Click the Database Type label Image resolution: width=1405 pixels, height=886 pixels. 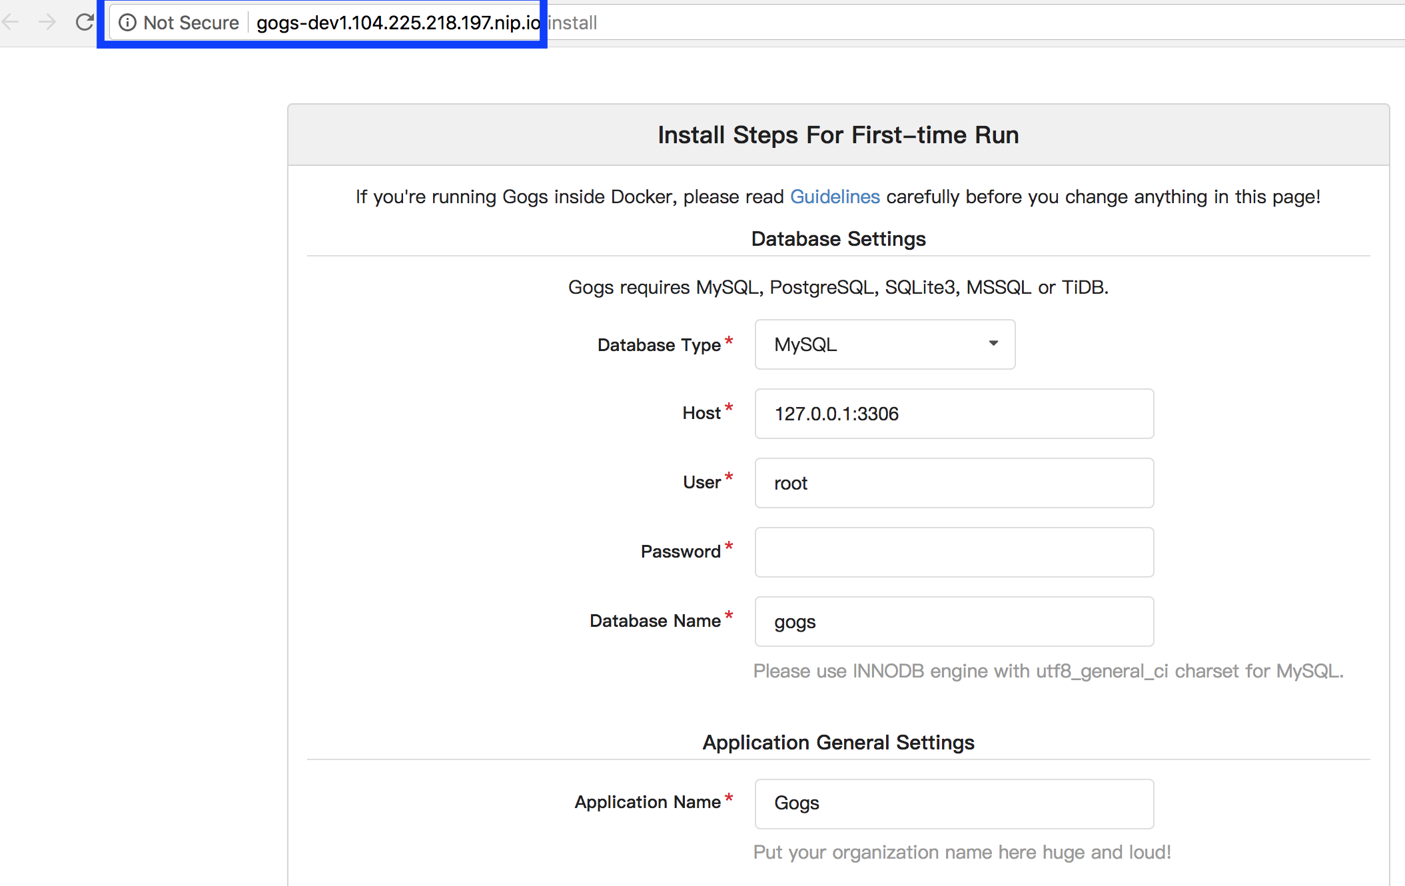(659, 345)
